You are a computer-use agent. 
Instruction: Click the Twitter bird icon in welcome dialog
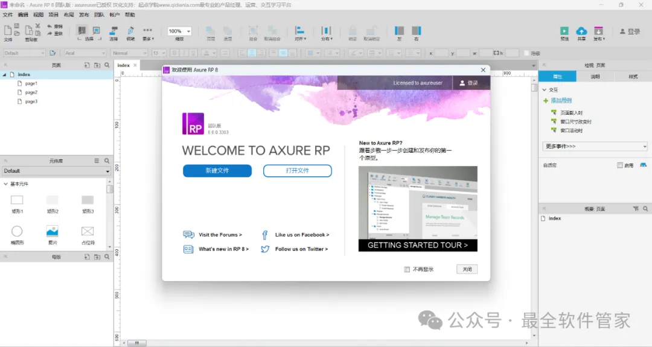(x=265, y=249)
